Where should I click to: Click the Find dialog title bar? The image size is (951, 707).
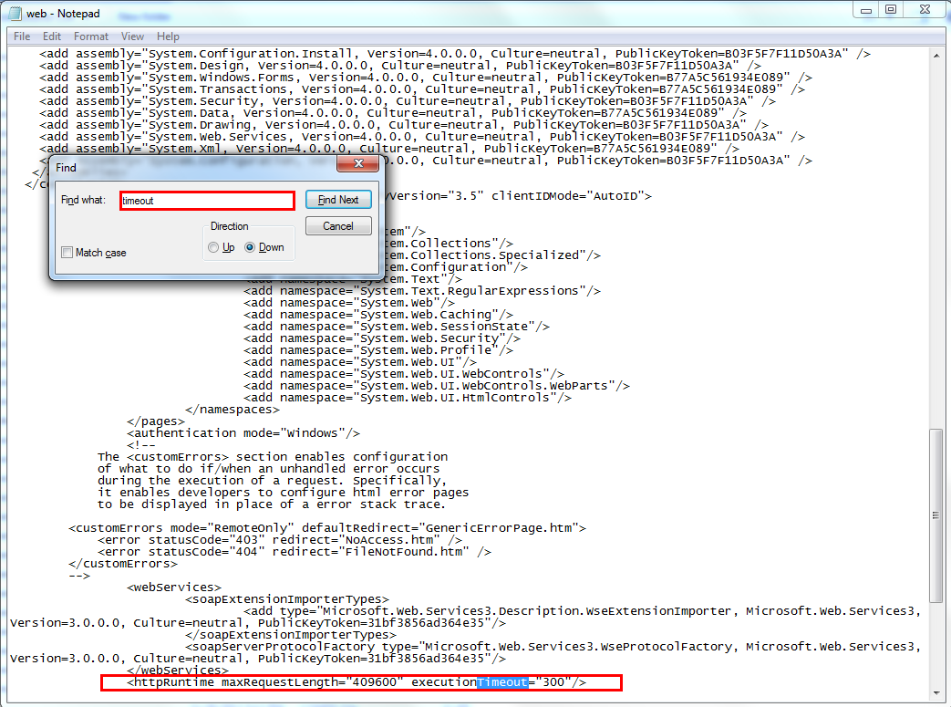click(x=182, y=167)
